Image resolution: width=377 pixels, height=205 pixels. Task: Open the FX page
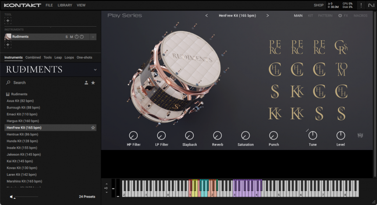click(x=346, y=16)
